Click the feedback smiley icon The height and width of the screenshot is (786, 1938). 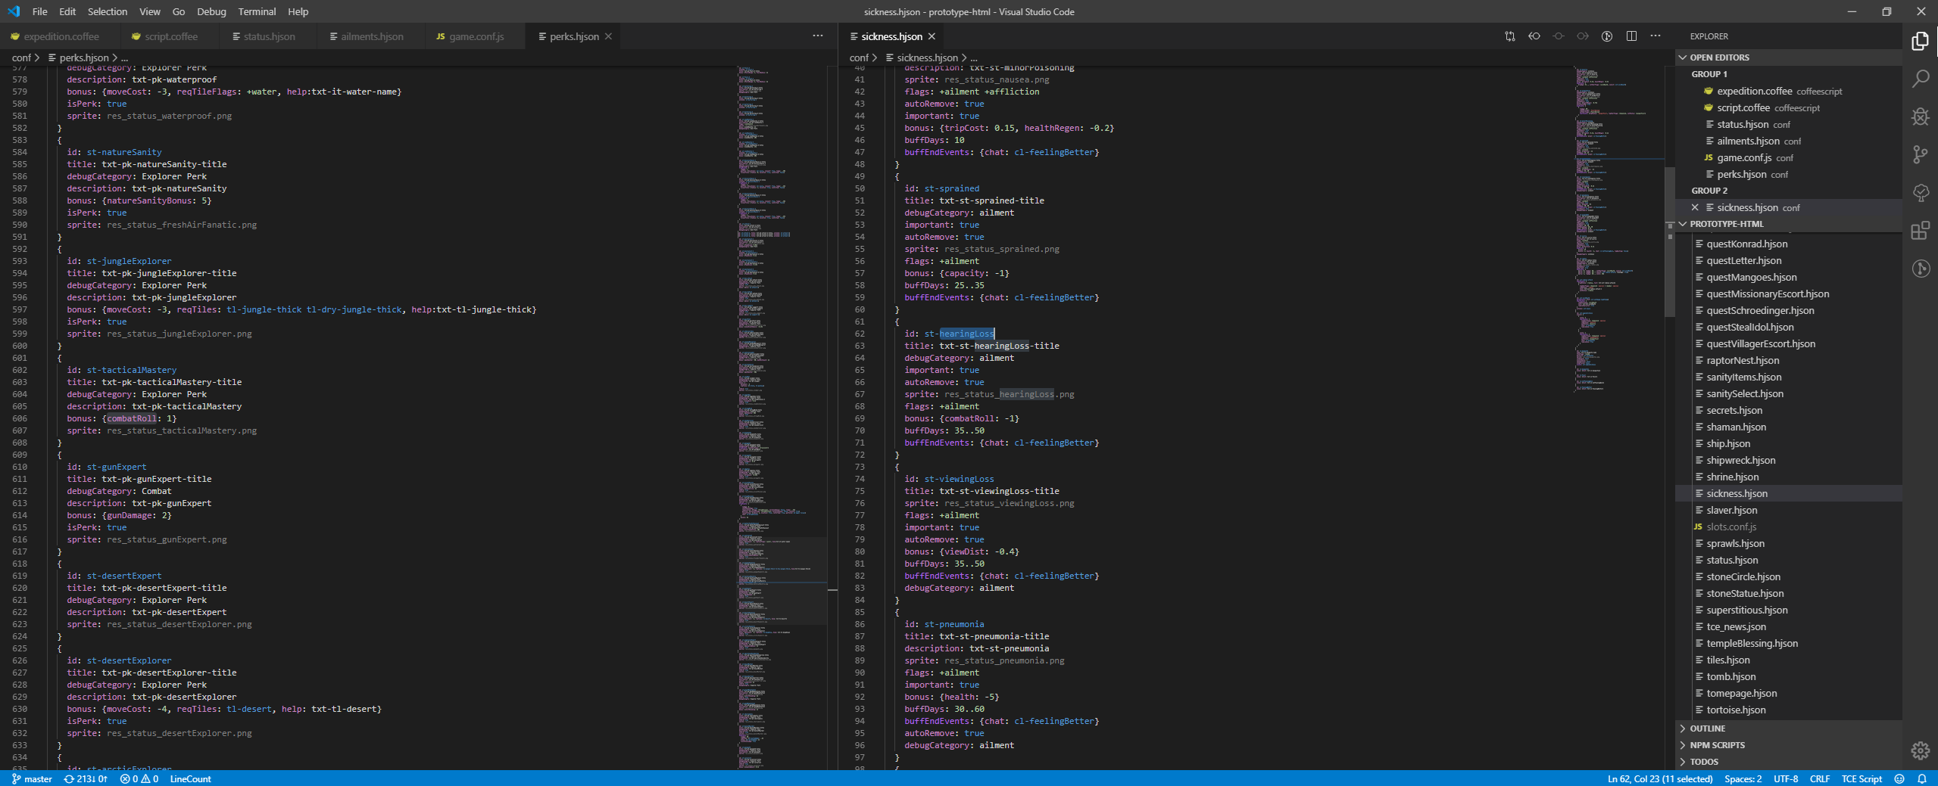1899,778
